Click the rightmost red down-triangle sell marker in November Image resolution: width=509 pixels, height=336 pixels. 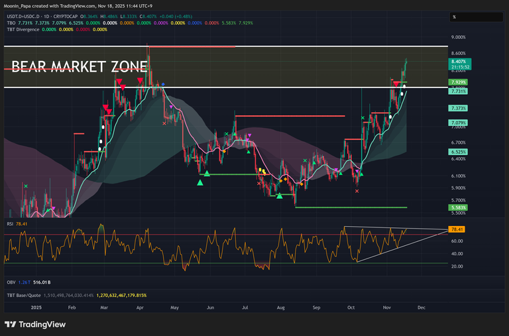coord(396,85)
